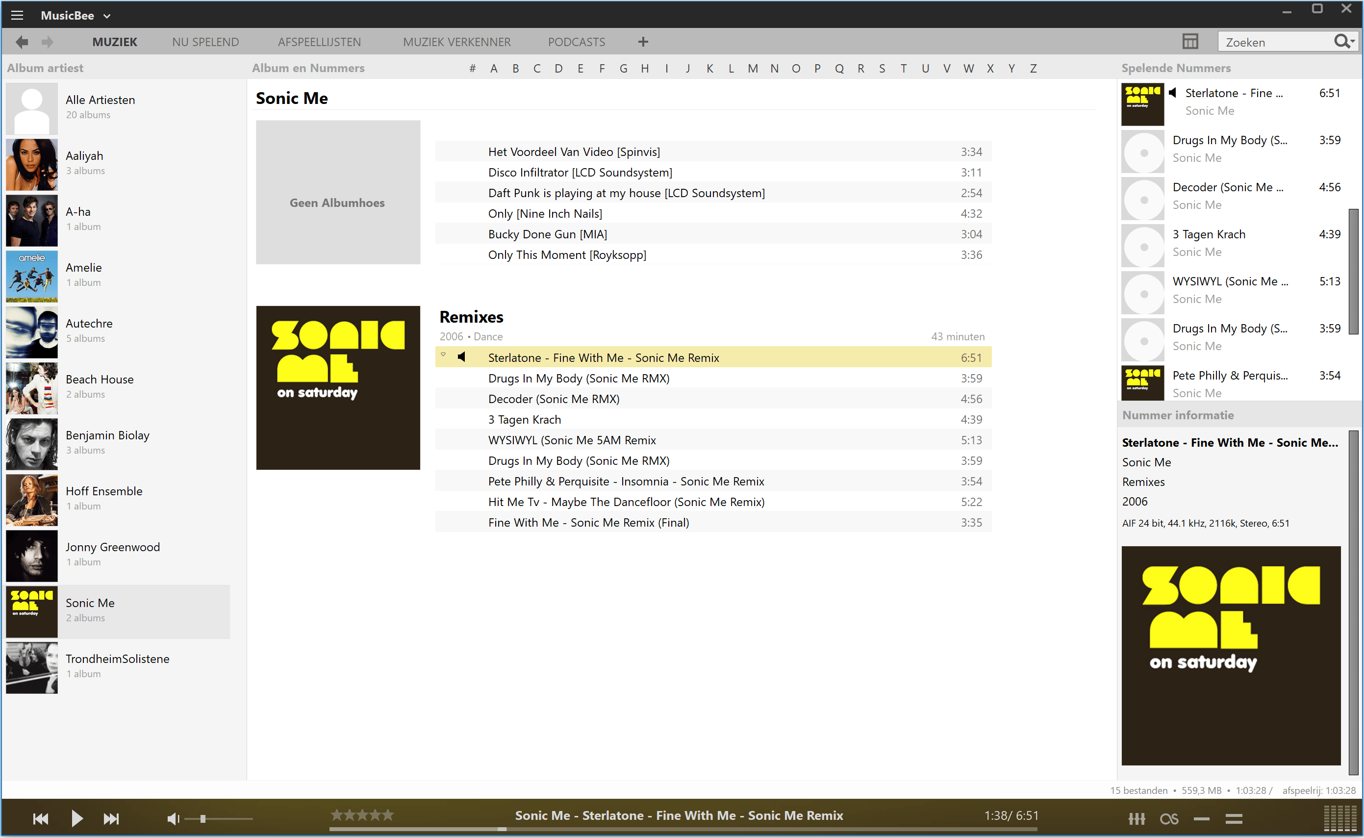Adjust the volume slider
The height and width of the screenshot is (838, 1364).
point(203,818)
